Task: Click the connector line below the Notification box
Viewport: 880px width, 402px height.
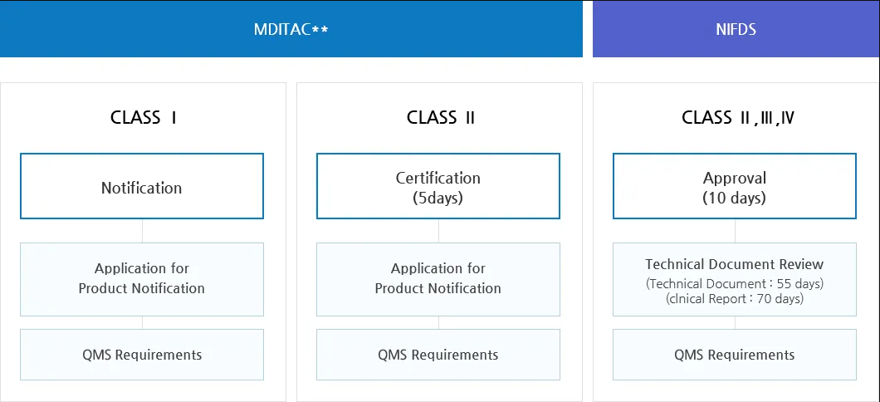Action: click(142, 231)
